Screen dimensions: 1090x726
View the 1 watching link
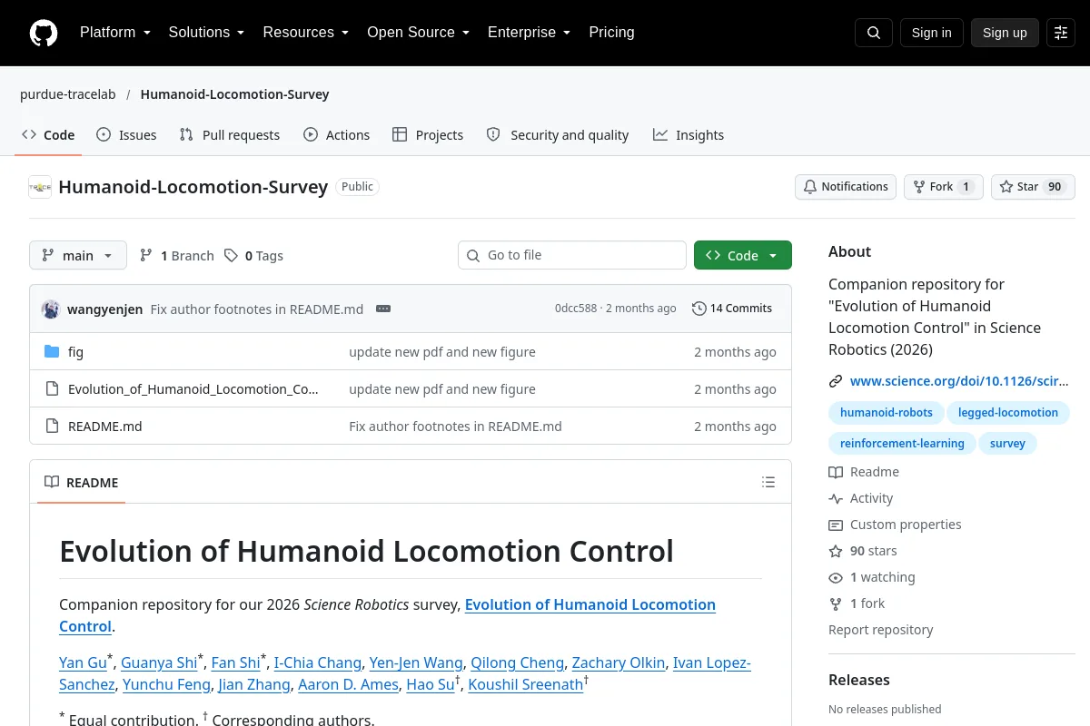pyautogui.click(x=872, y=577)
